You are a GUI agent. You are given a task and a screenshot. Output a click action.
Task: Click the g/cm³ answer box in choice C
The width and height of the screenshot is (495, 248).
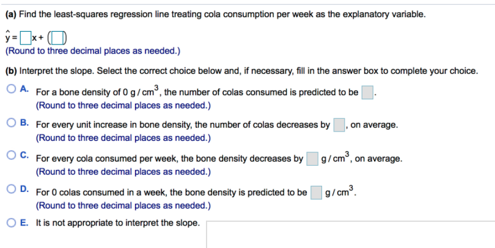pos(312,159)
